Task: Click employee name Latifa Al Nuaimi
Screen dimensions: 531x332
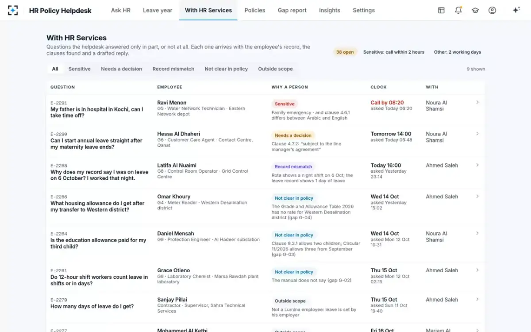Action: tap(177, 165)
